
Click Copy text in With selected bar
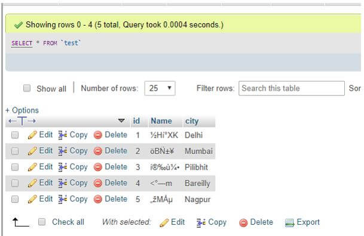[218, 222]
